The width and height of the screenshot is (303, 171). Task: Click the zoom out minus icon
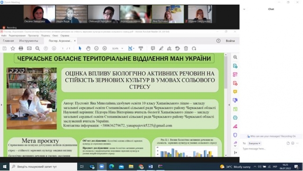(96, 48)
